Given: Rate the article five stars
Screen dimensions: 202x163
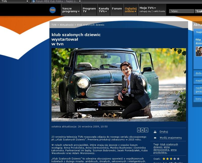Looking at the screenshot, I should coord(178,159).
